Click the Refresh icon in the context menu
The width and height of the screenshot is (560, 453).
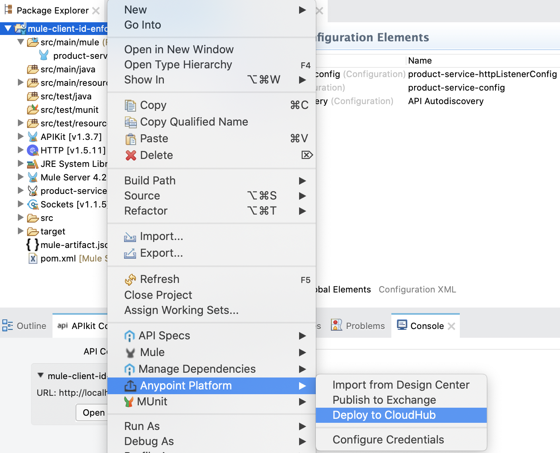point(130,279)
